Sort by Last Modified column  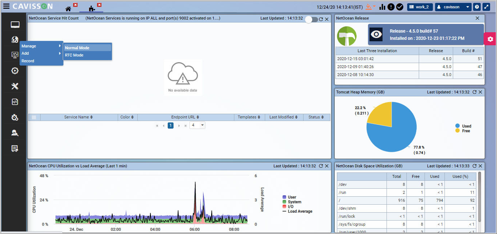[x=284, y=117]
